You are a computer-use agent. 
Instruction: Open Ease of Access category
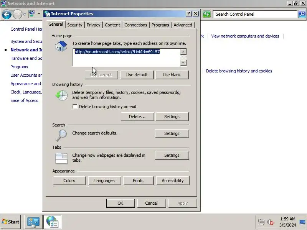(x=24, y=100)
